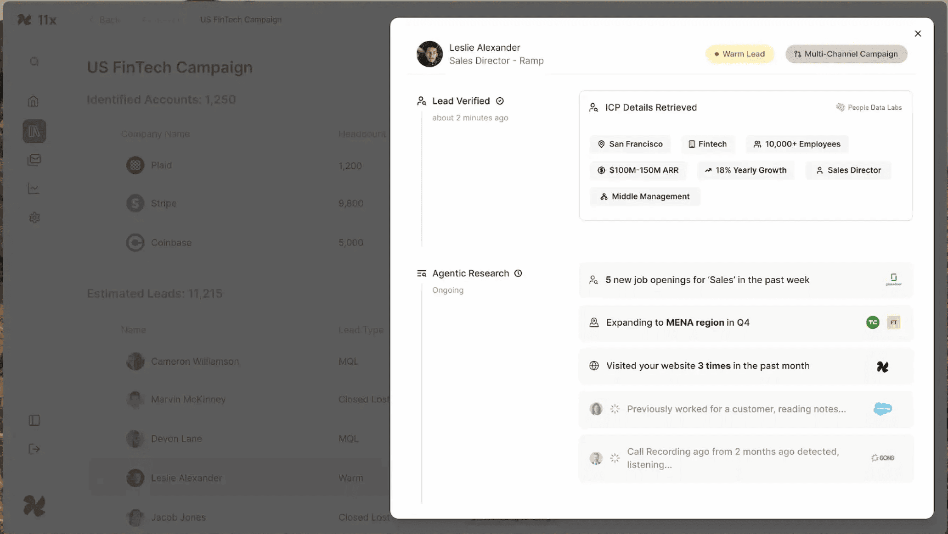The image size is (948, 534).
Task: Click the Agentic Research clock icon
Action: 518,273
